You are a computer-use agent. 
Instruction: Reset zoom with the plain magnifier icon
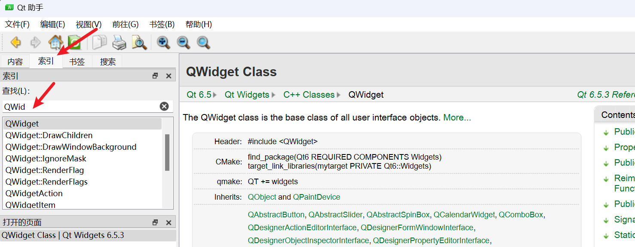tap(203, 42)
